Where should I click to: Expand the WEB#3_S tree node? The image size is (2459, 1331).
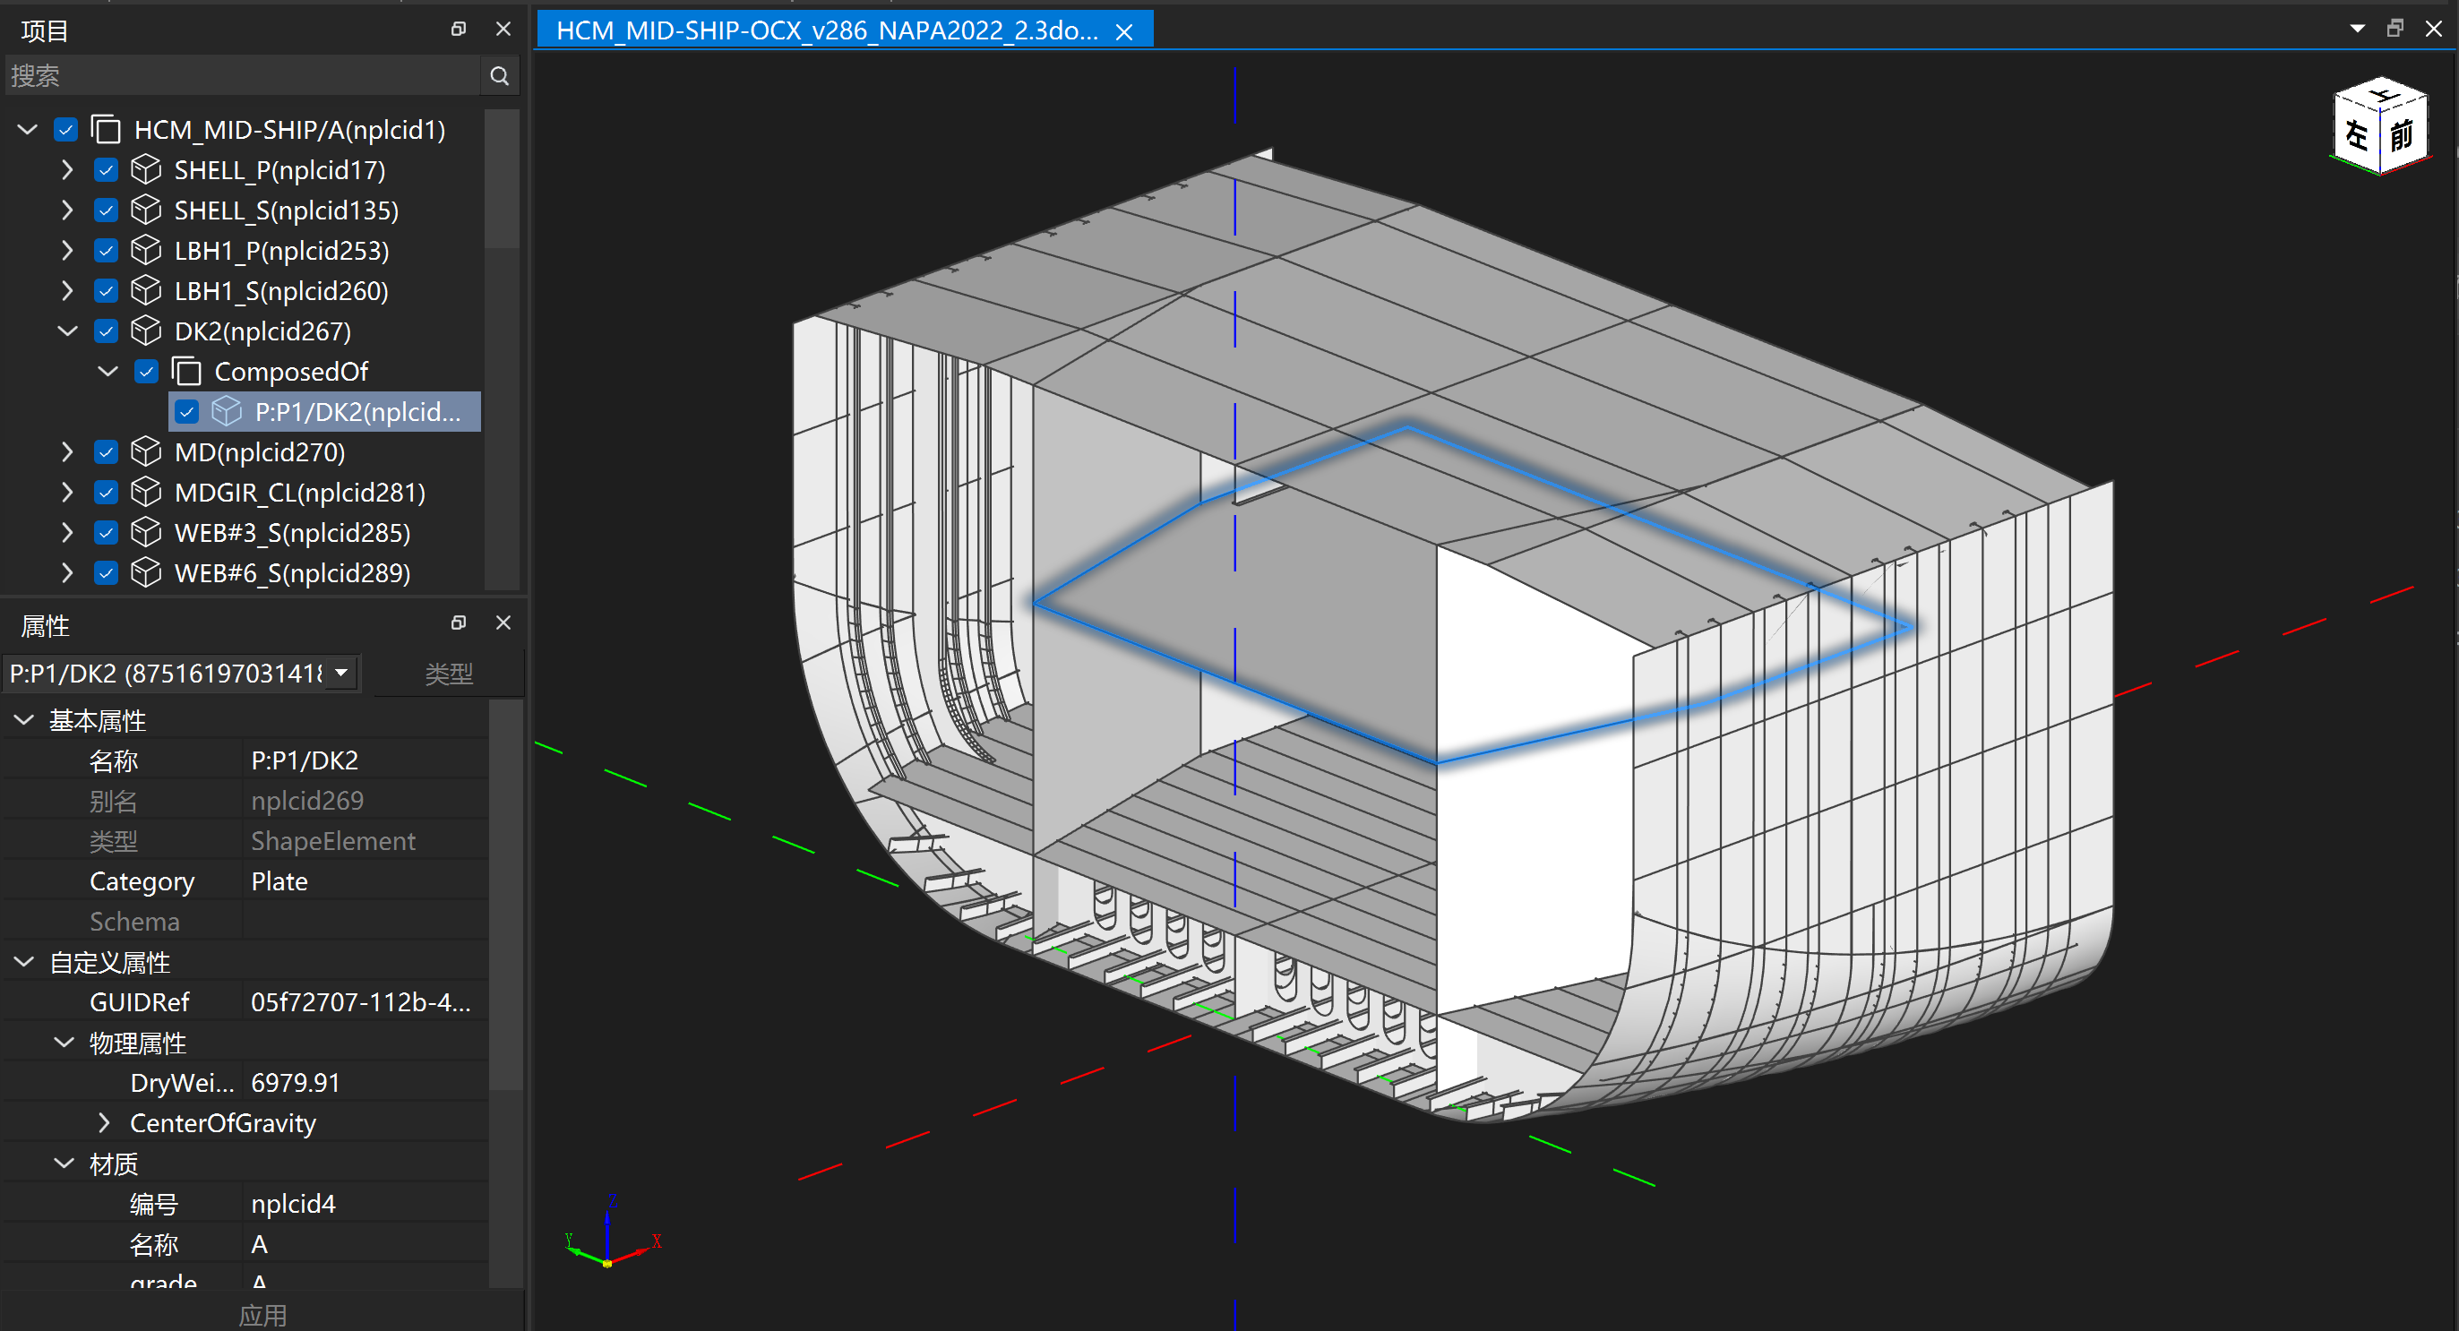pos(67,532)
